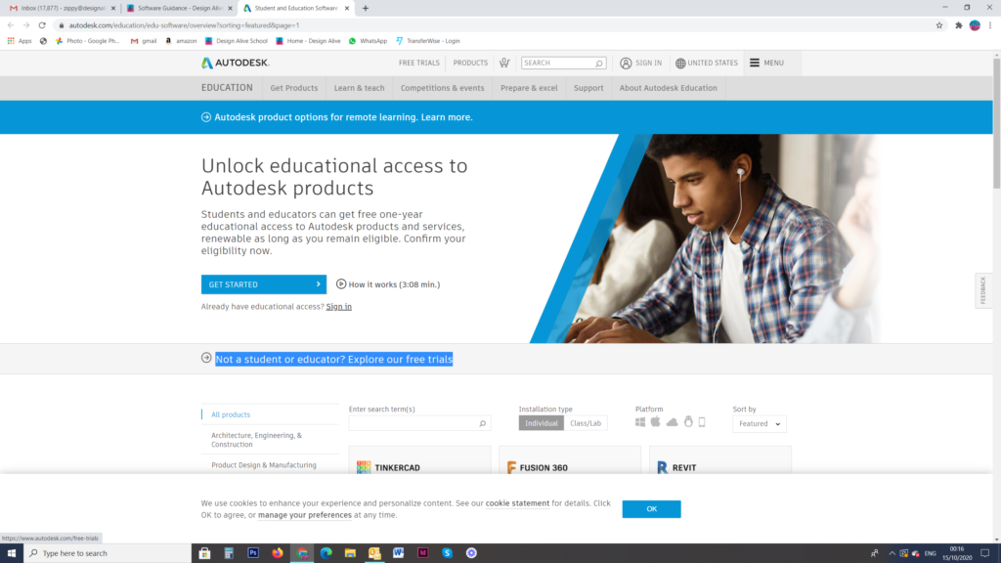The width and height of the screenshot is (1001, 563).
Task: Open Word from the taskbar
Action: [399, 553]
